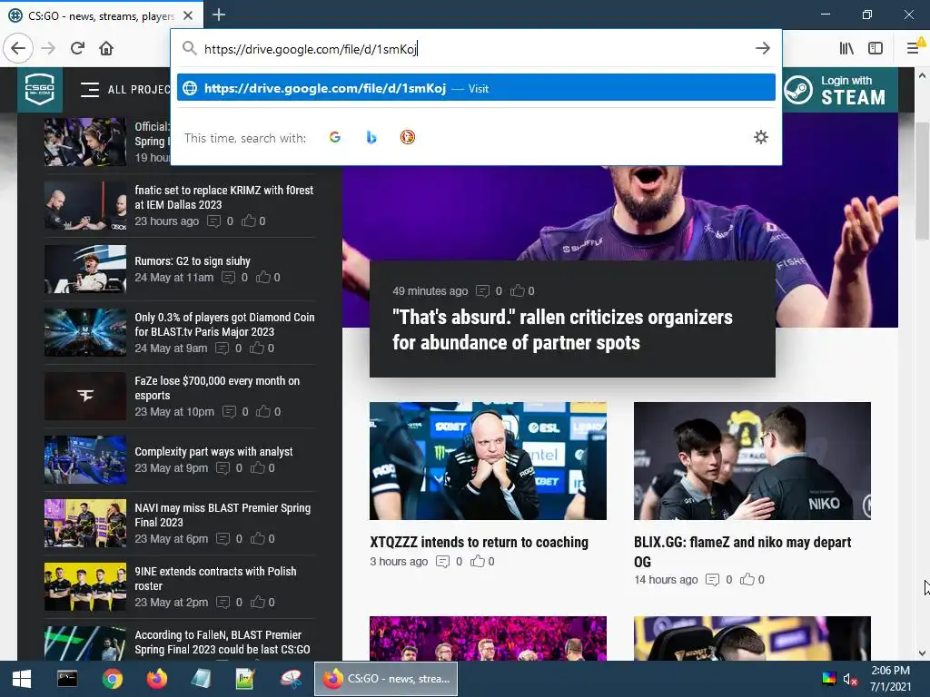The height and width of the screenshot is (697, 930).
Task: Click the CSGO.com site logo
Action: [x=40, y=90]
